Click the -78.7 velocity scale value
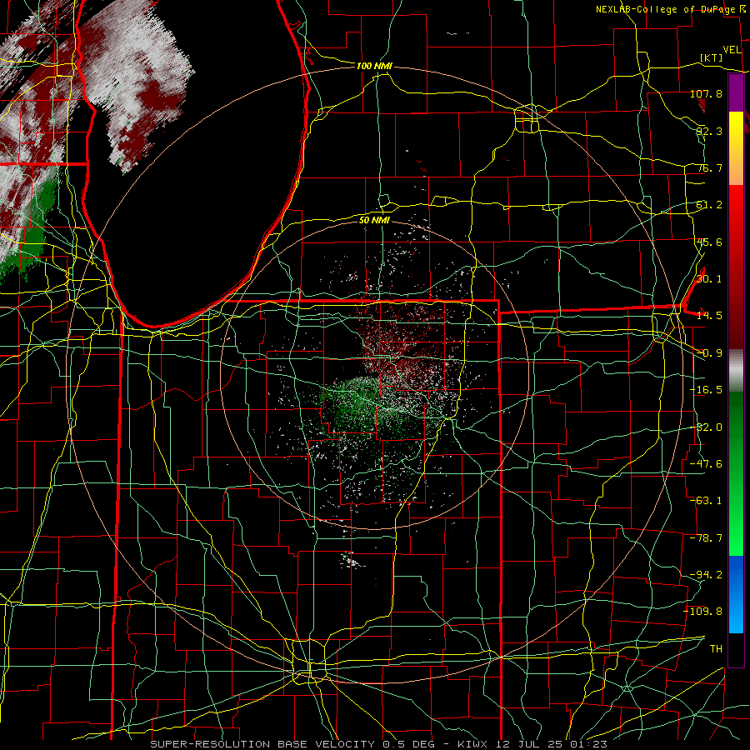 706,538
